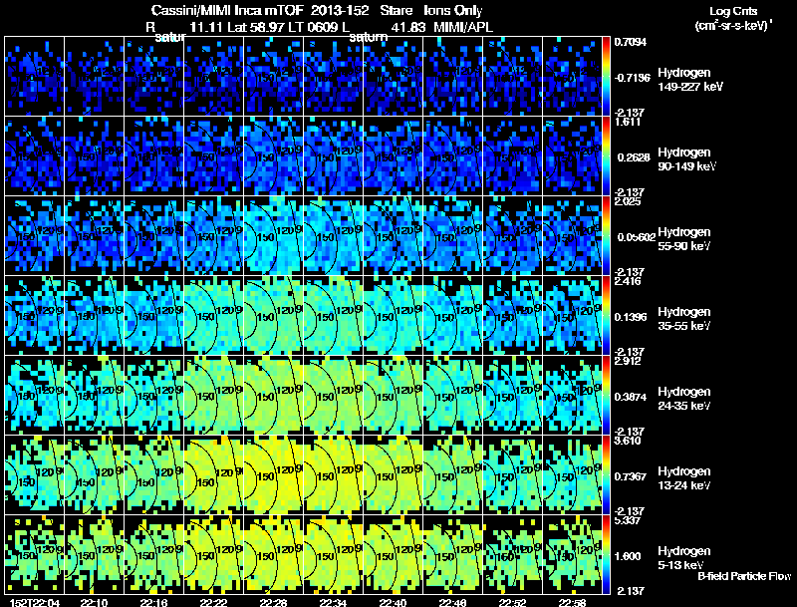Select the 1.600 colorbar midpoint value
This screenshot has height=607, width=797.
tap(628, 557)
